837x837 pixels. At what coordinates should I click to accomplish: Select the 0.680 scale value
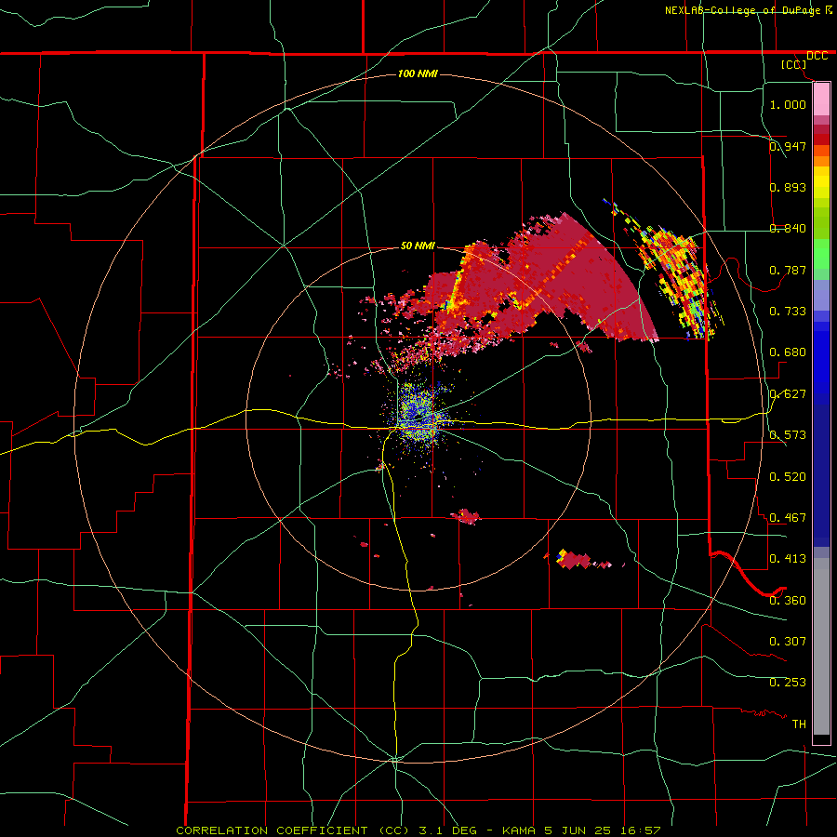788,352
